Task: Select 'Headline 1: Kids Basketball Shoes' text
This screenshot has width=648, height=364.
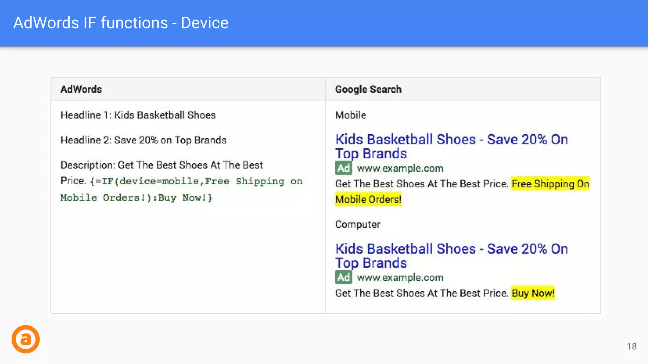Action: [138, 115]
